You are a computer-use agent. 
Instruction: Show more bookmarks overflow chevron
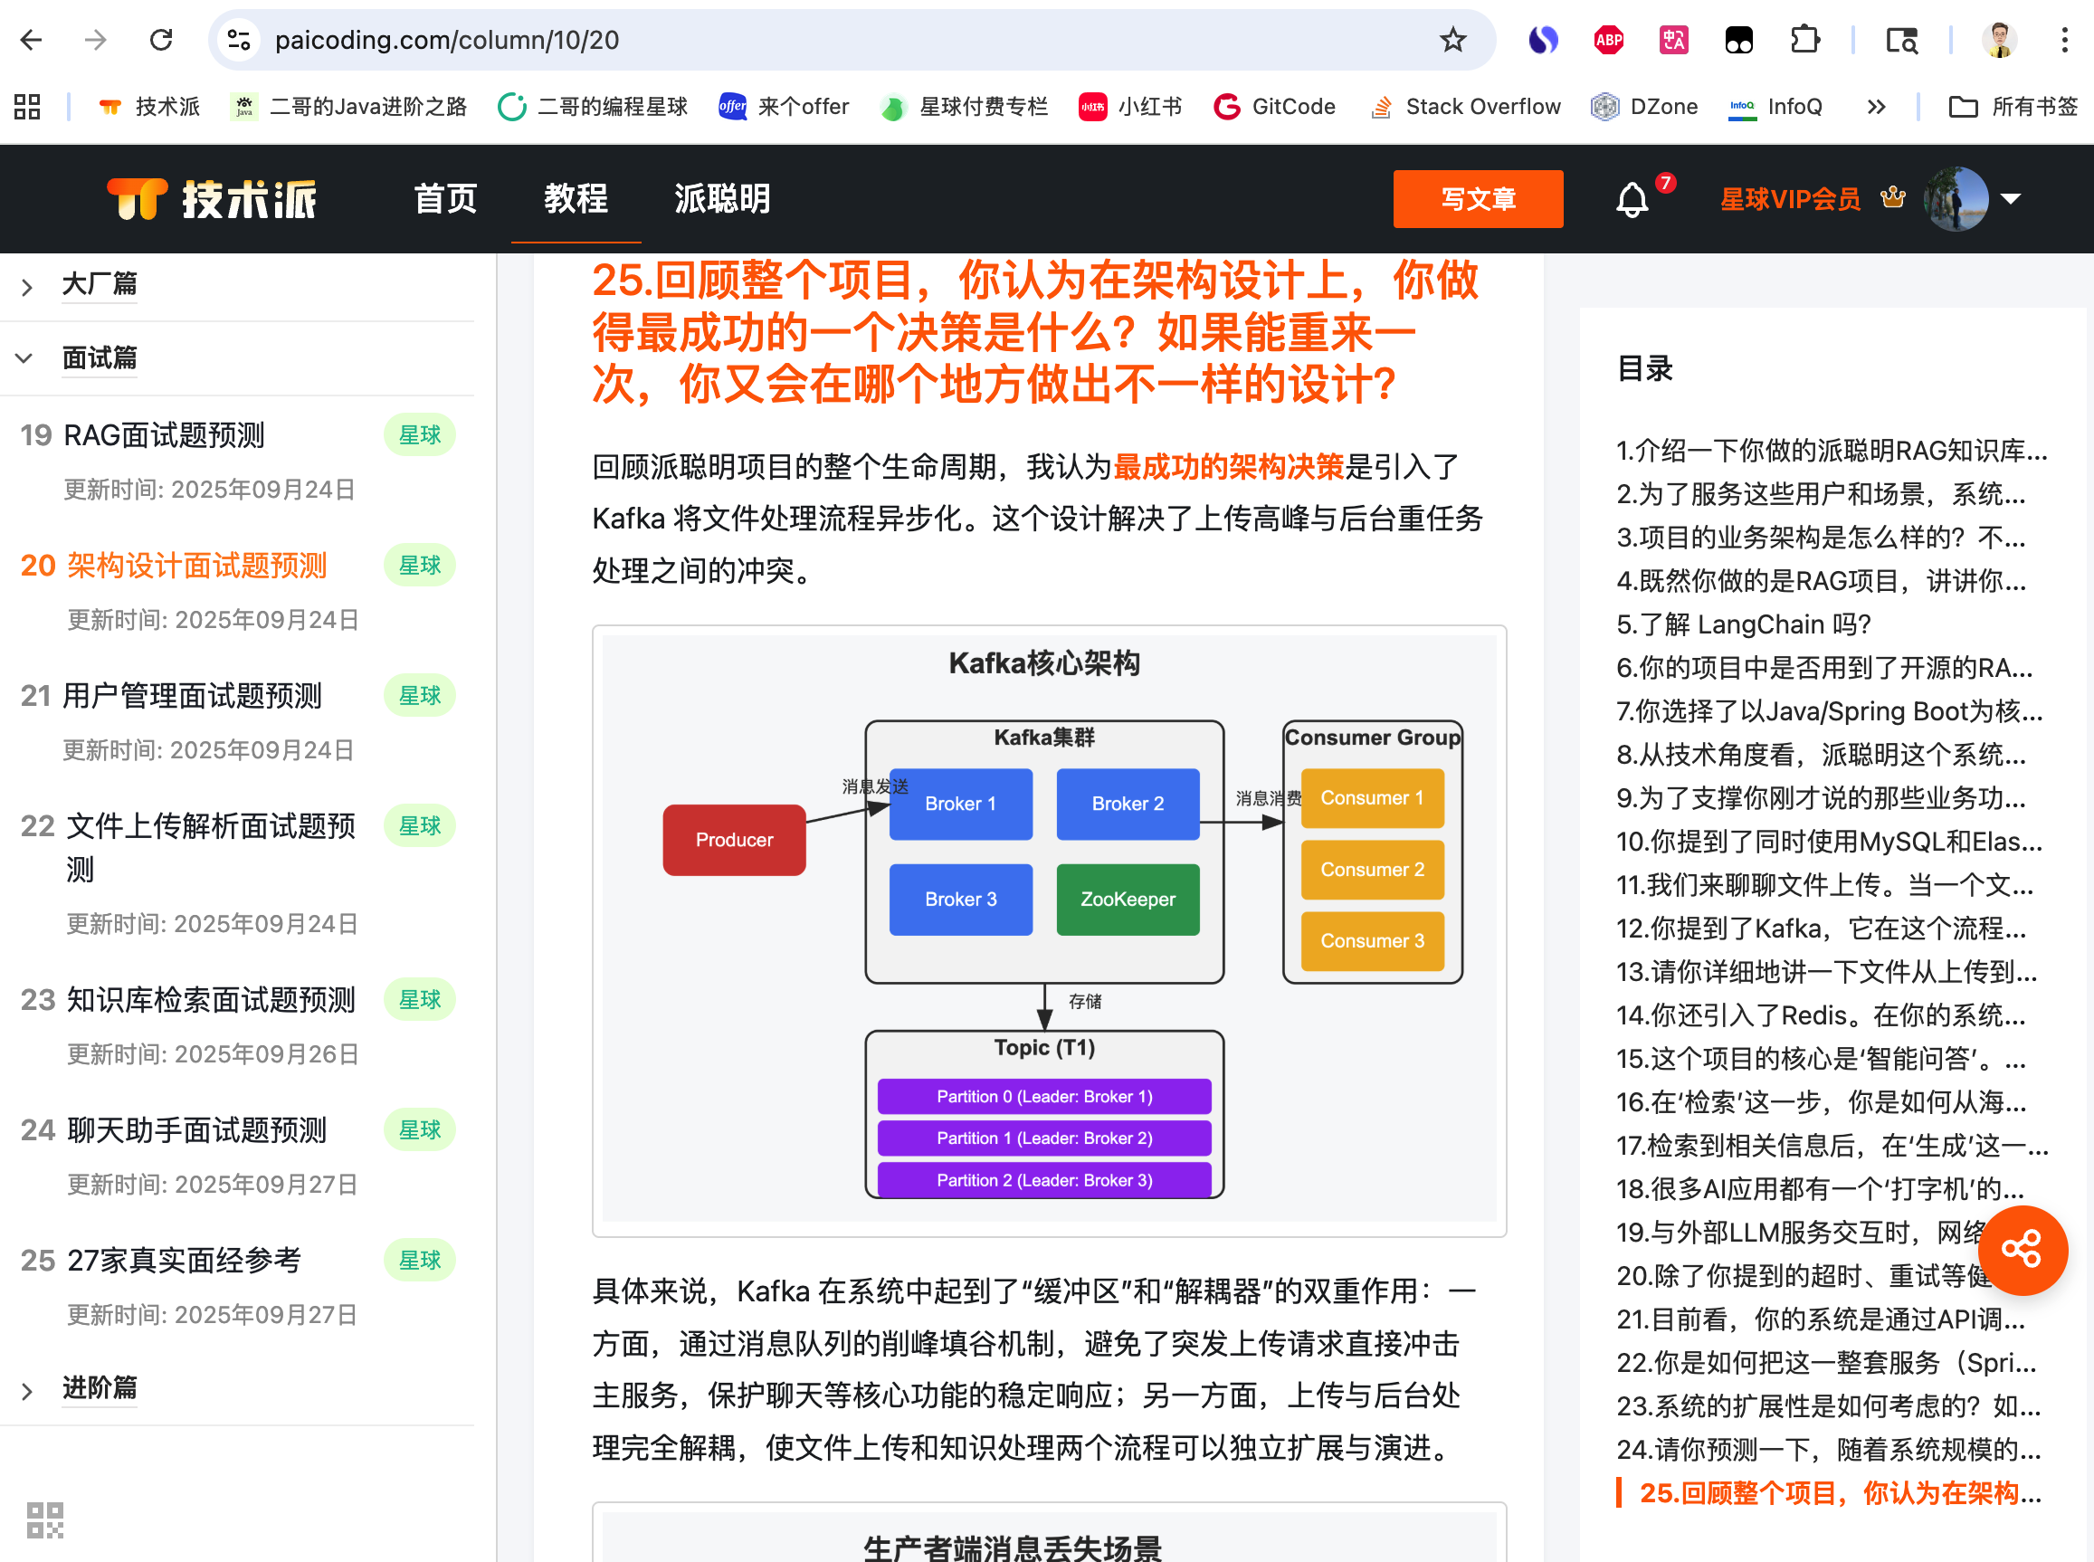(x=1876, y=107)
